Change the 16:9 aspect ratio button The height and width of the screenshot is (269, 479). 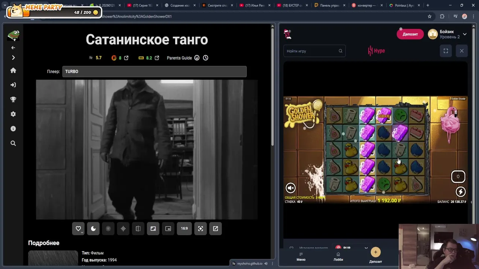184,229
